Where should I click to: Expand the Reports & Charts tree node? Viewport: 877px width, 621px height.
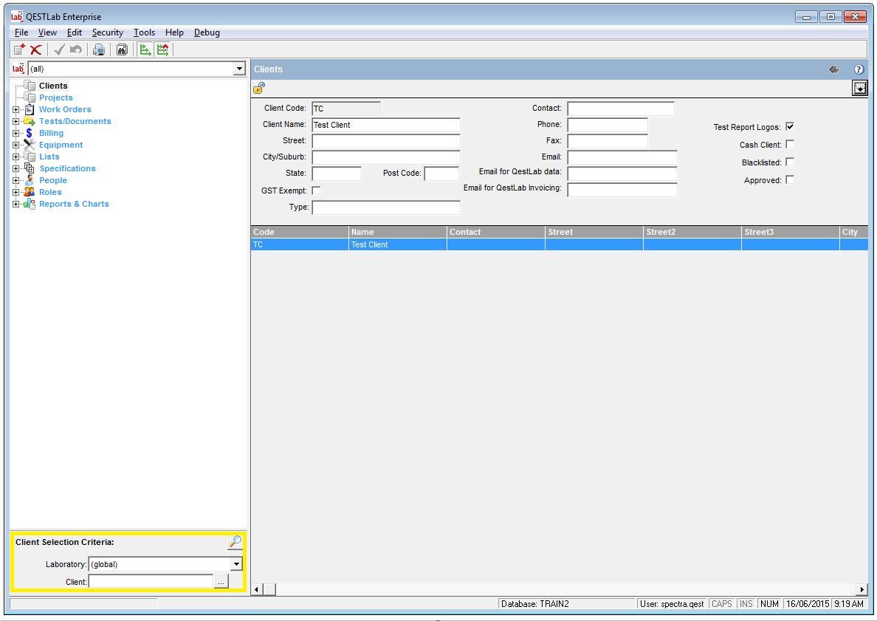pyautogui.click(x=16, y=204)
